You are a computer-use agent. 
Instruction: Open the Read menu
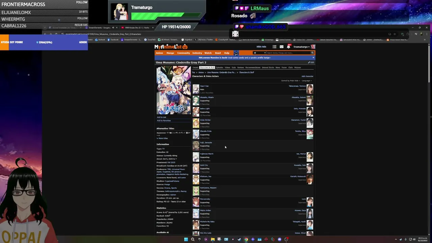coord(218,53)
